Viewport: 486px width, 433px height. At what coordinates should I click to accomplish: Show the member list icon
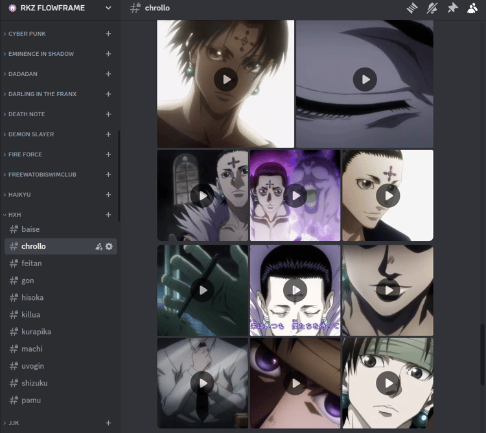click(472, 8)
